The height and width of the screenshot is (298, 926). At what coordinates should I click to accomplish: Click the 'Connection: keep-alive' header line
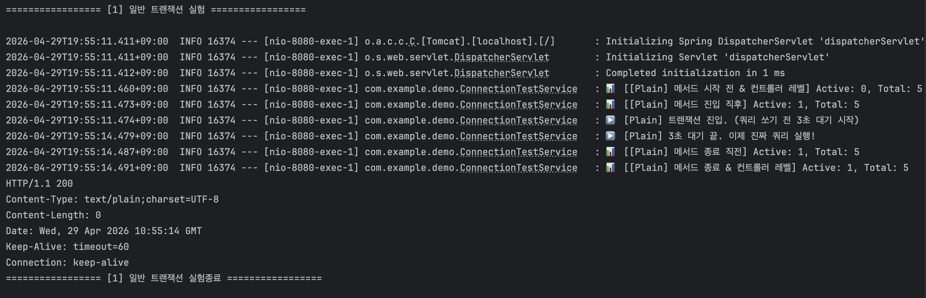(67, 263)
